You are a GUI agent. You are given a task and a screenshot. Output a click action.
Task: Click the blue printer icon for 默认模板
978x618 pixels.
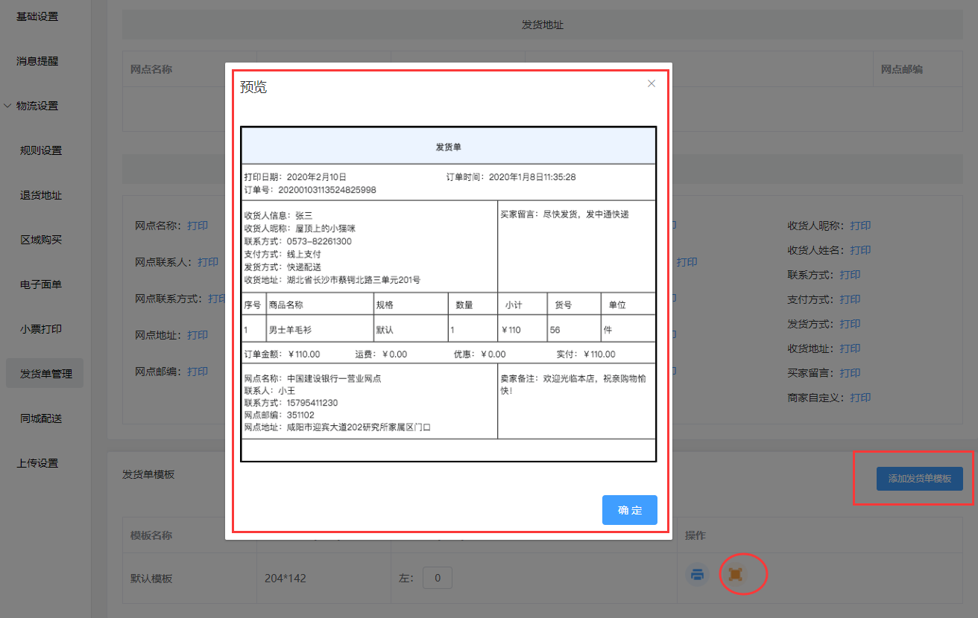(697, 574)
